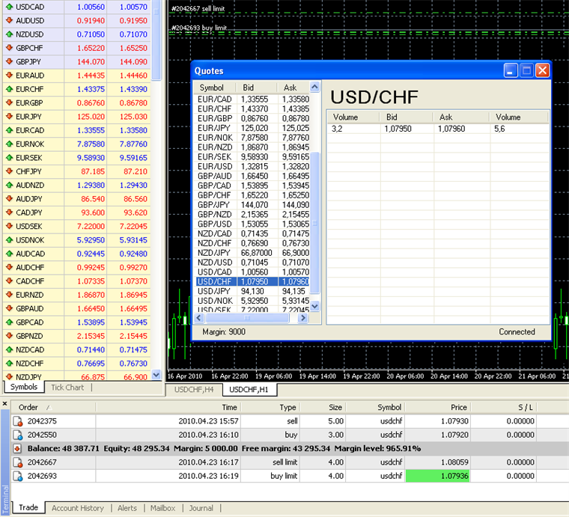Click highlighted price 1.07936 of buy limit
This screenshot has height=517, width=569.
438,476
